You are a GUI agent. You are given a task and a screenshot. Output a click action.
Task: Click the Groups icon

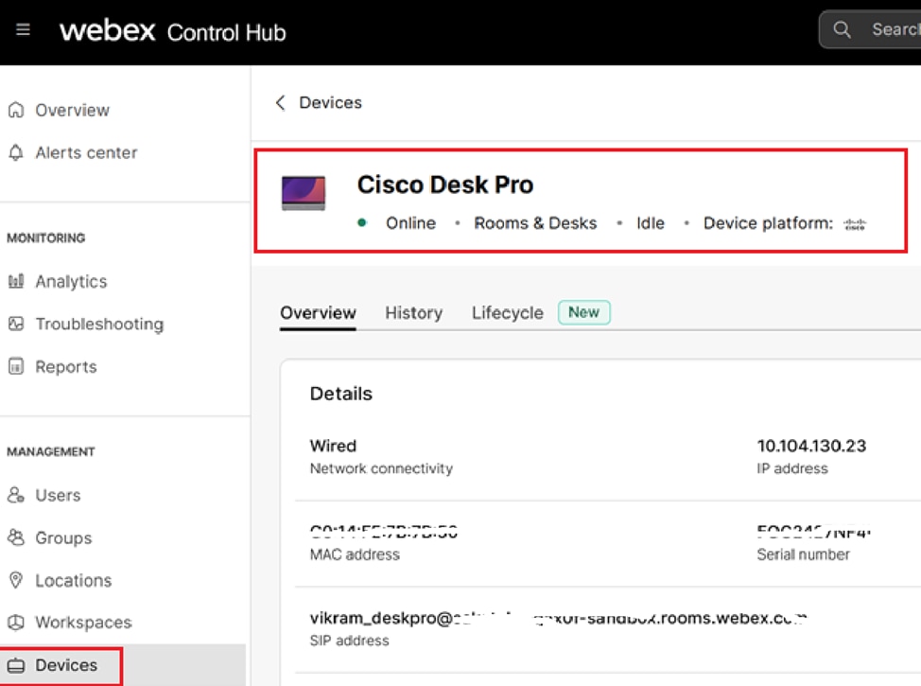click(x=16, y=537)
